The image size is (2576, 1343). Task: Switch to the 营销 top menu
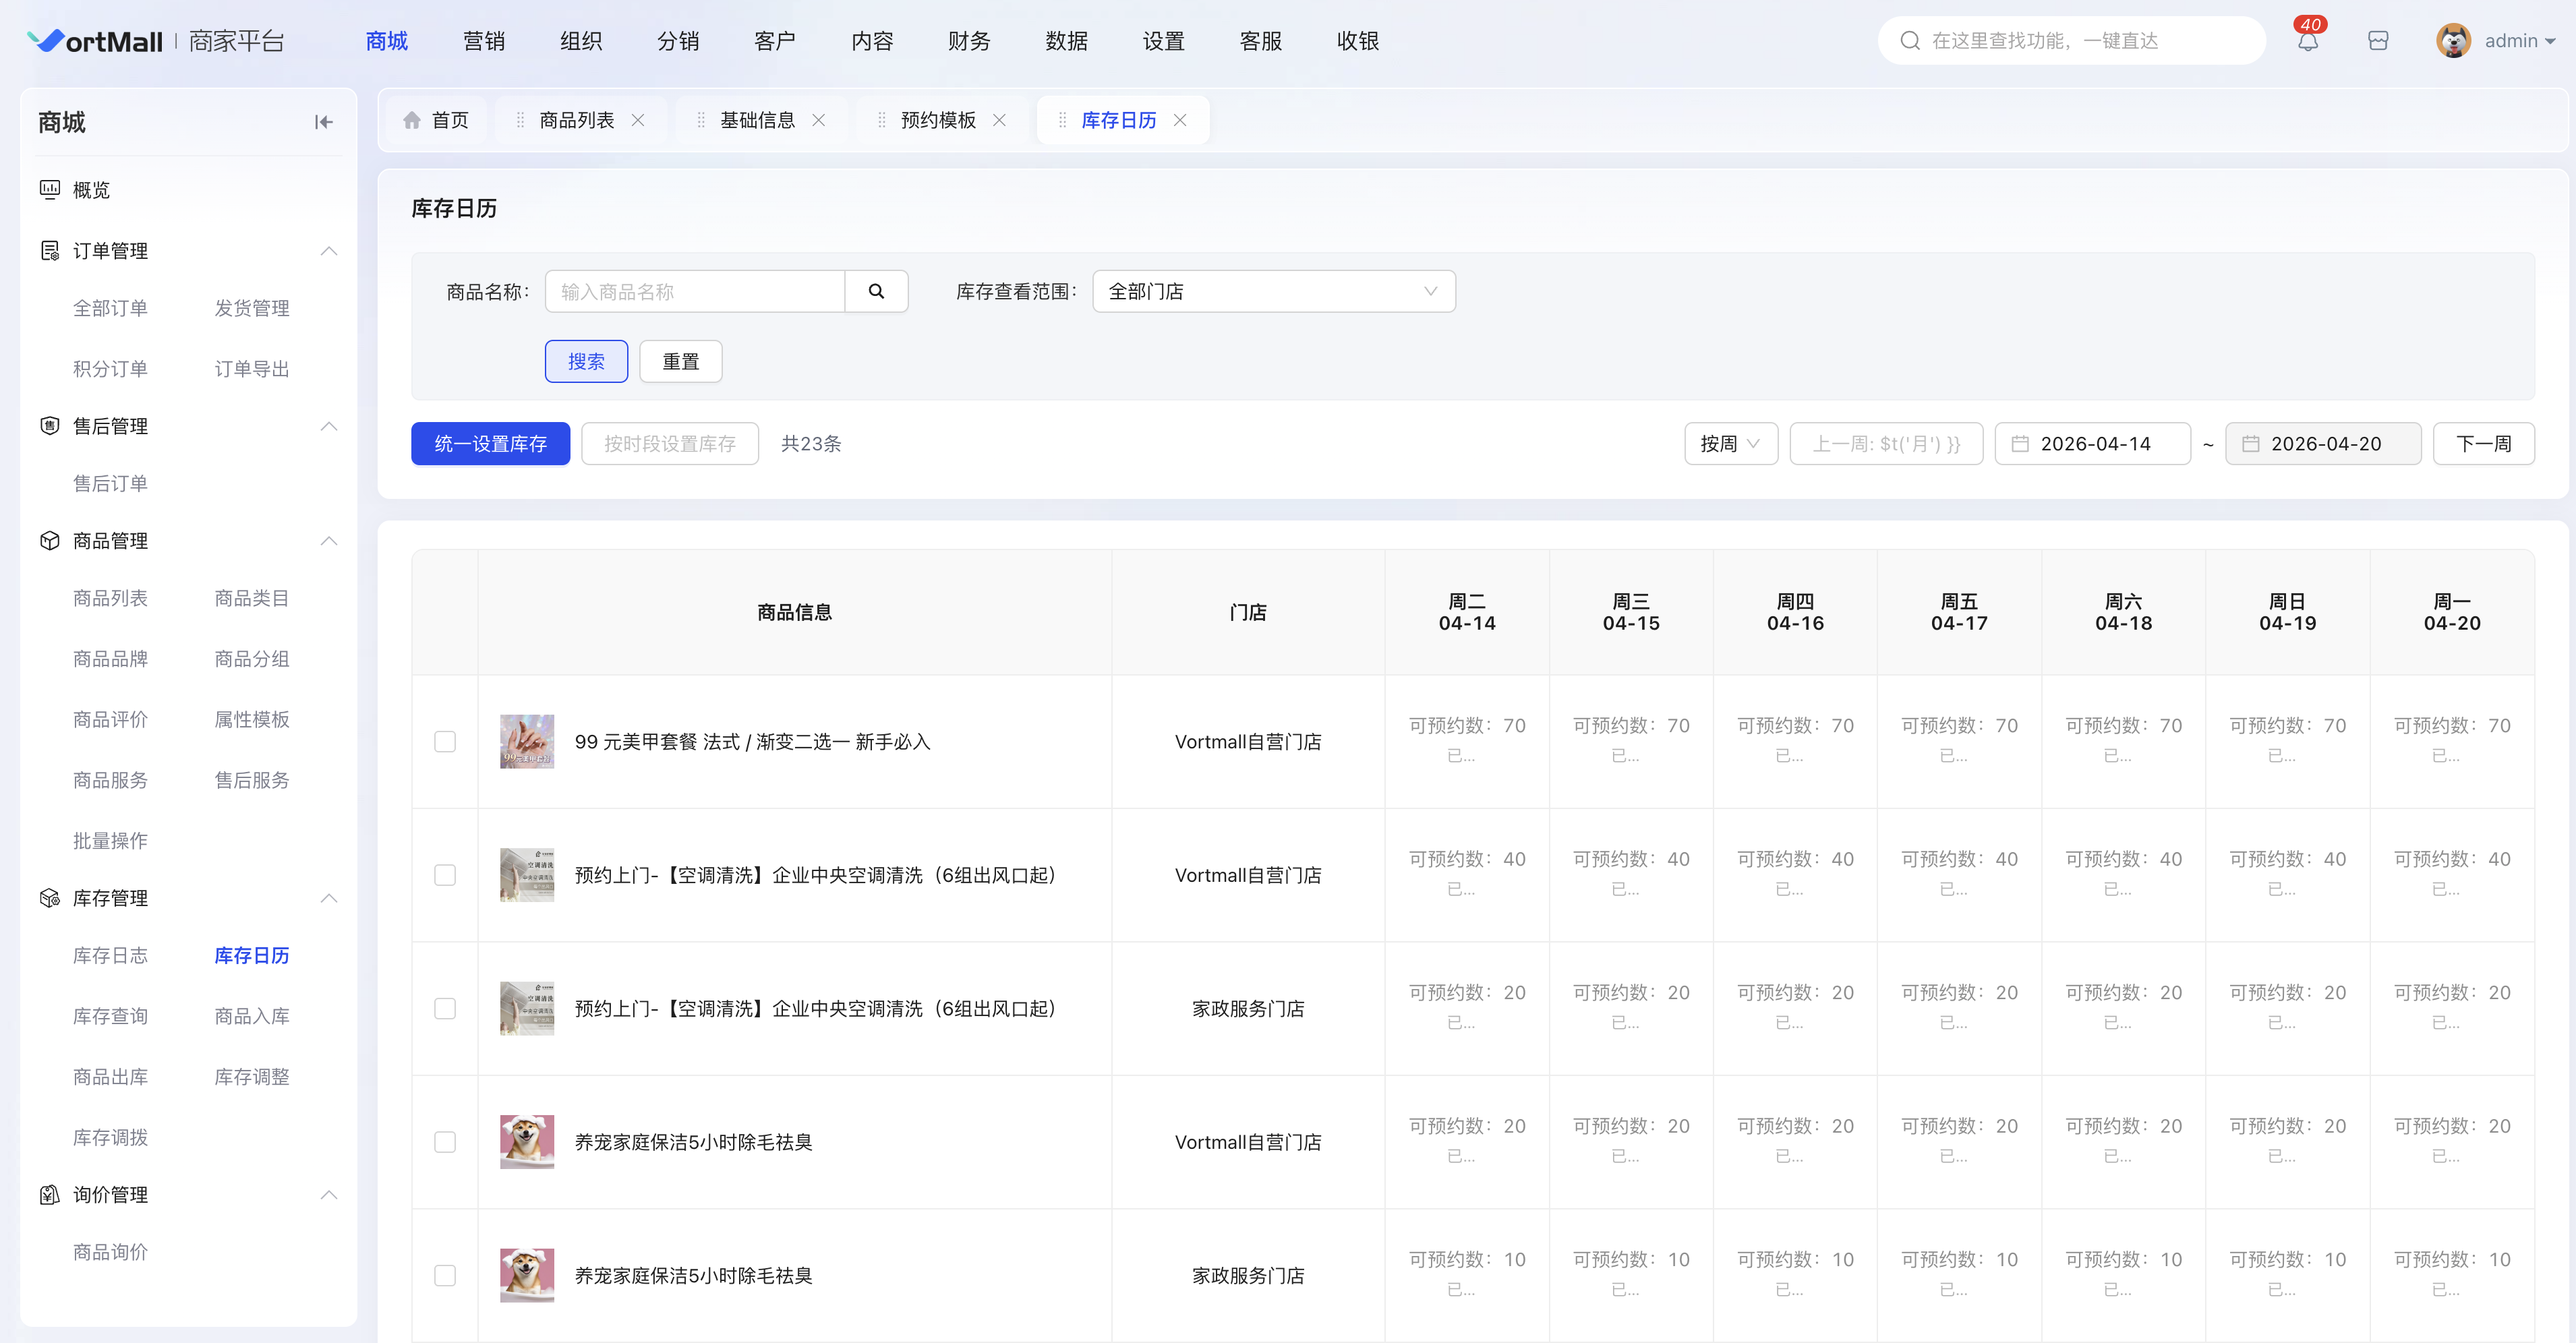point(484,41)
